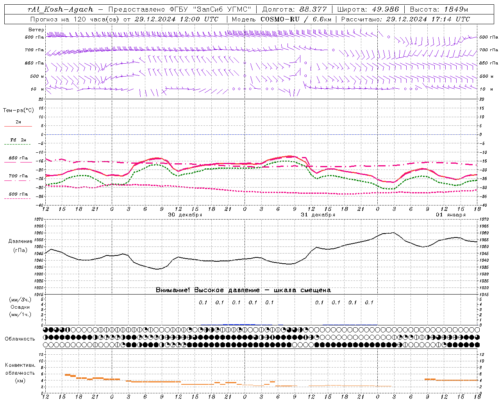Viewport: 500px width, 400px height.
Task: Click the 2м temperature legend entry
Action: tap(18, 122)
